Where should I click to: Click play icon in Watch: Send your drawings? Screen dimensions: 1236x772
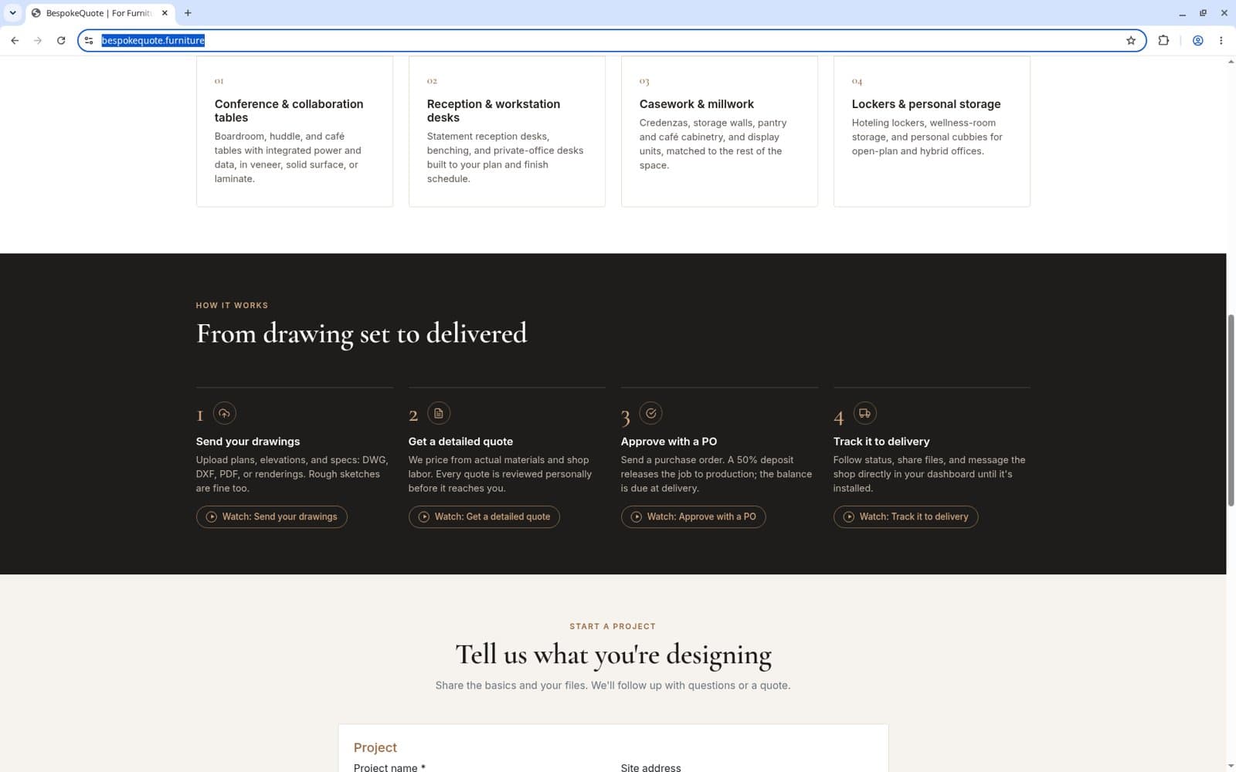tap(212, 516)
